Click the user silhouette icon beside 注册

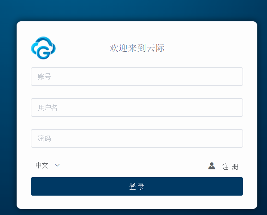pos(212,166)
